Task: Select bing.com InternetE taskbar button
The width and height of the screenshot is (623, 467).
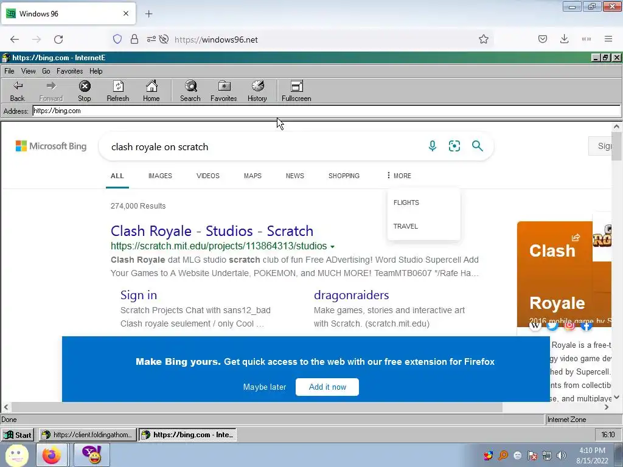Action: coord(188,435)
